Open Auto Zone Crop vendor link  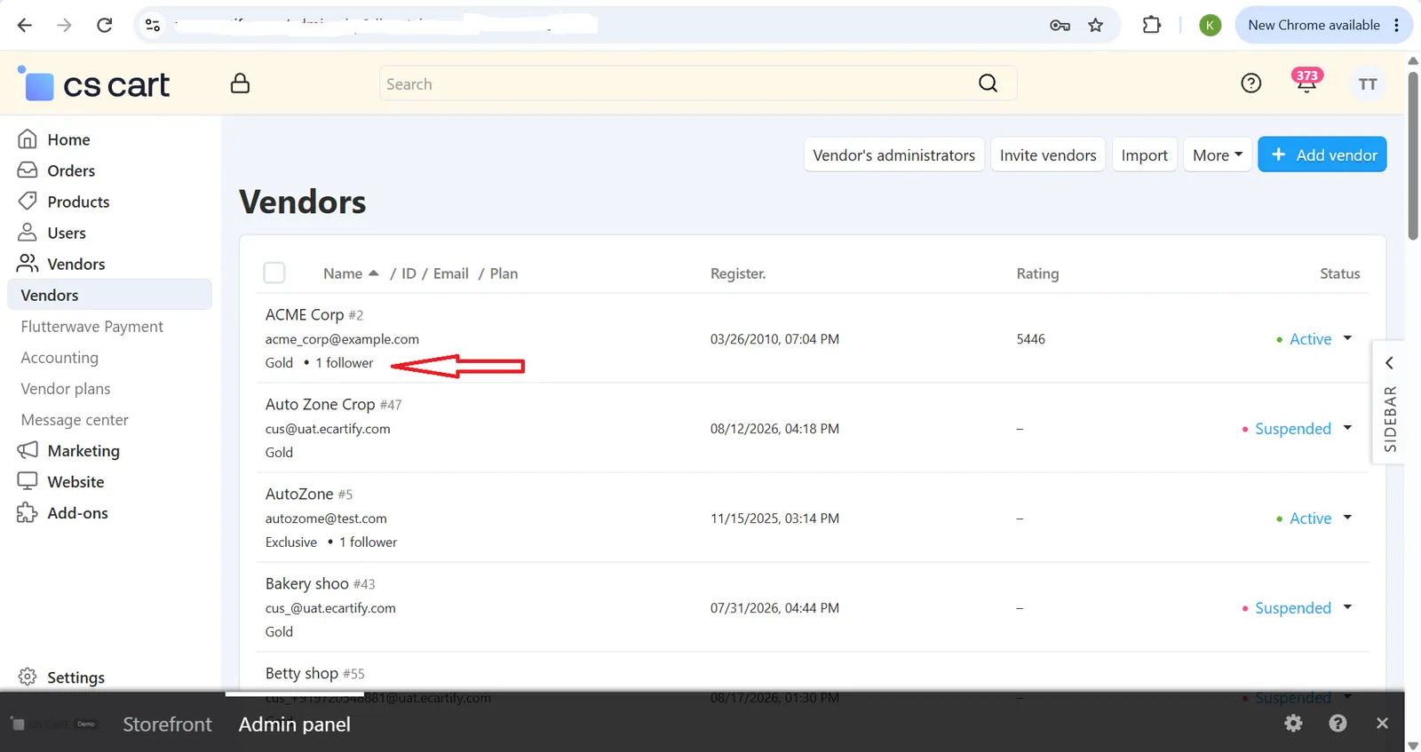[320, 404]
